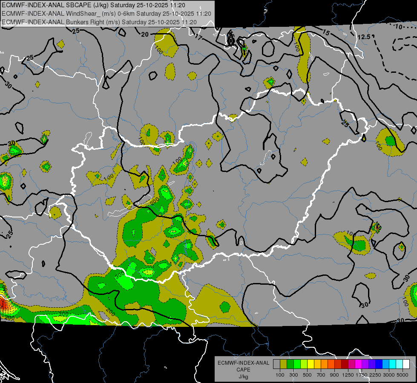Click the gray swatch in CAPE legend

point(276,364)
